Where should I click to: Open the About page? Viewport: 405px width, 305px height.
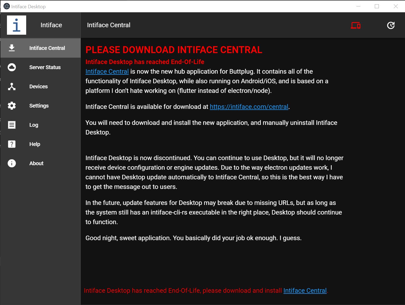pos(41,163)
